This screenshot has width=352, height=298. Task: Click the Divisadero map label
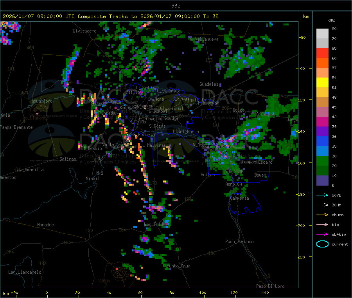[x=84, y=31]
